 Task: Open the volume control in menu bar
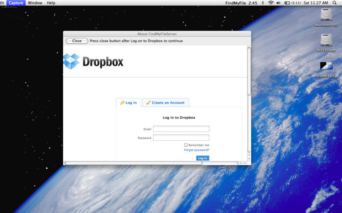[x=278, y=3]
